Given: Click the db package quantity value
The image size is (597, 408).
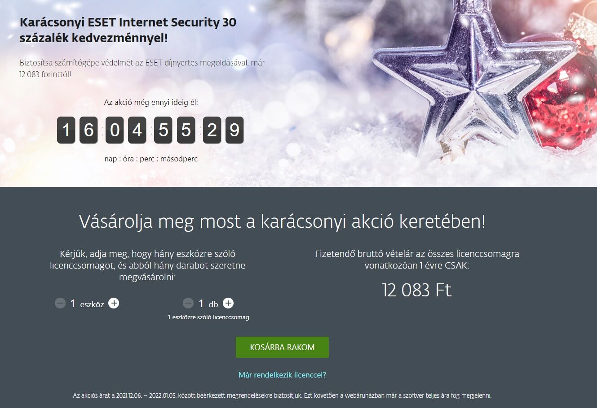Looking at the screenshot, I should [x=201, y=304].
